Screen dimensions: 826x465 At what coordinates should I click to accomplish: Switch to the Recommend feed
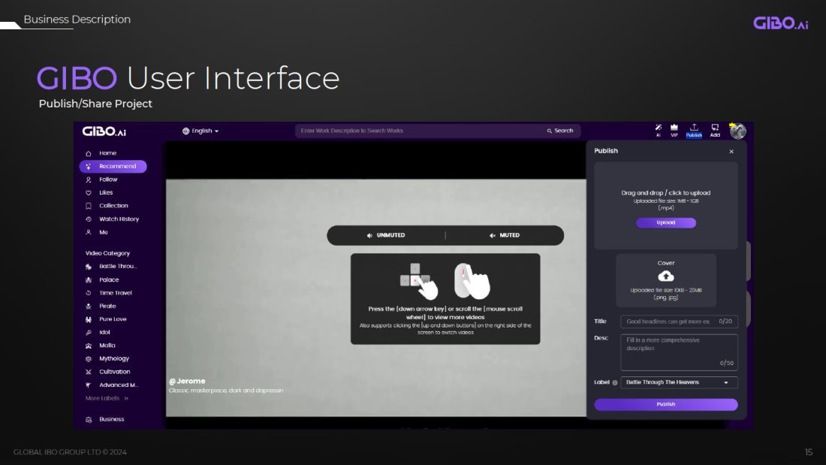pos(113,167)
